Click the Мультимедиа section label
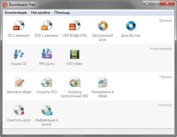The image size is (177, 137). coord(161,49)
